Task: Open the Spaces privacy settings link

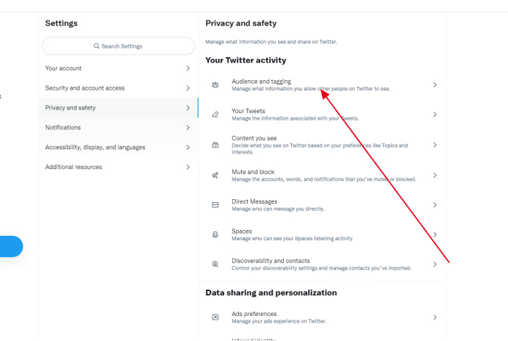Action: (x=242, y=231)
